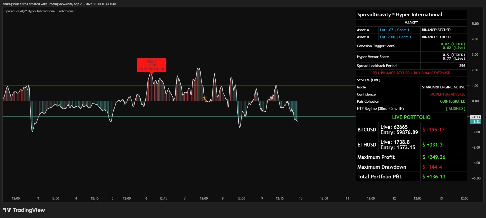Viewport: 486px width, 218px height.
Task: Click MOMENTUM ADVERSE confidence value
Action: [448, 94]
